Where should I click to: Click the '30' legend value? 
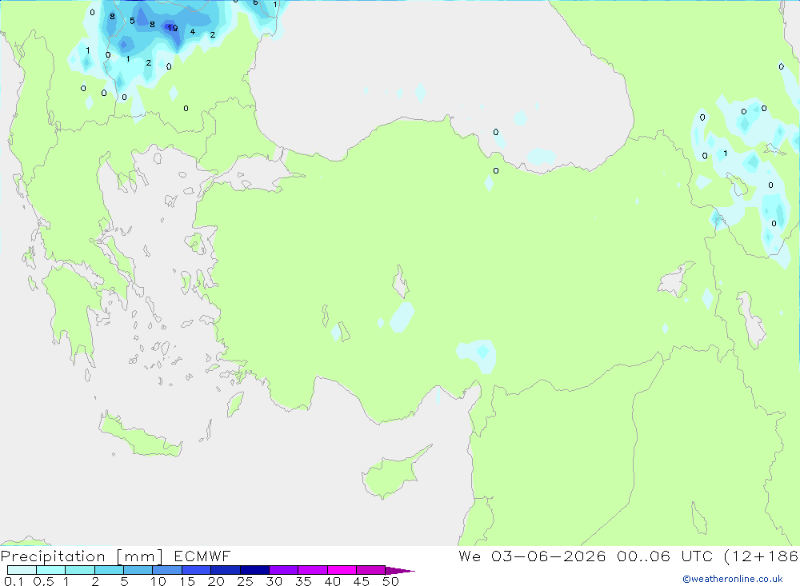click(x=274, y=581)
